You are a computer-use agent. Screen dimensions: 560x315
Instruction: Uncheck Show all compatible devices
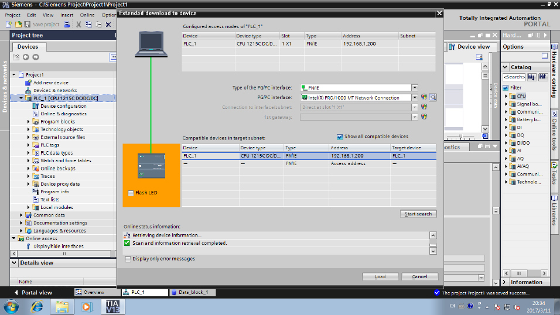340,137
